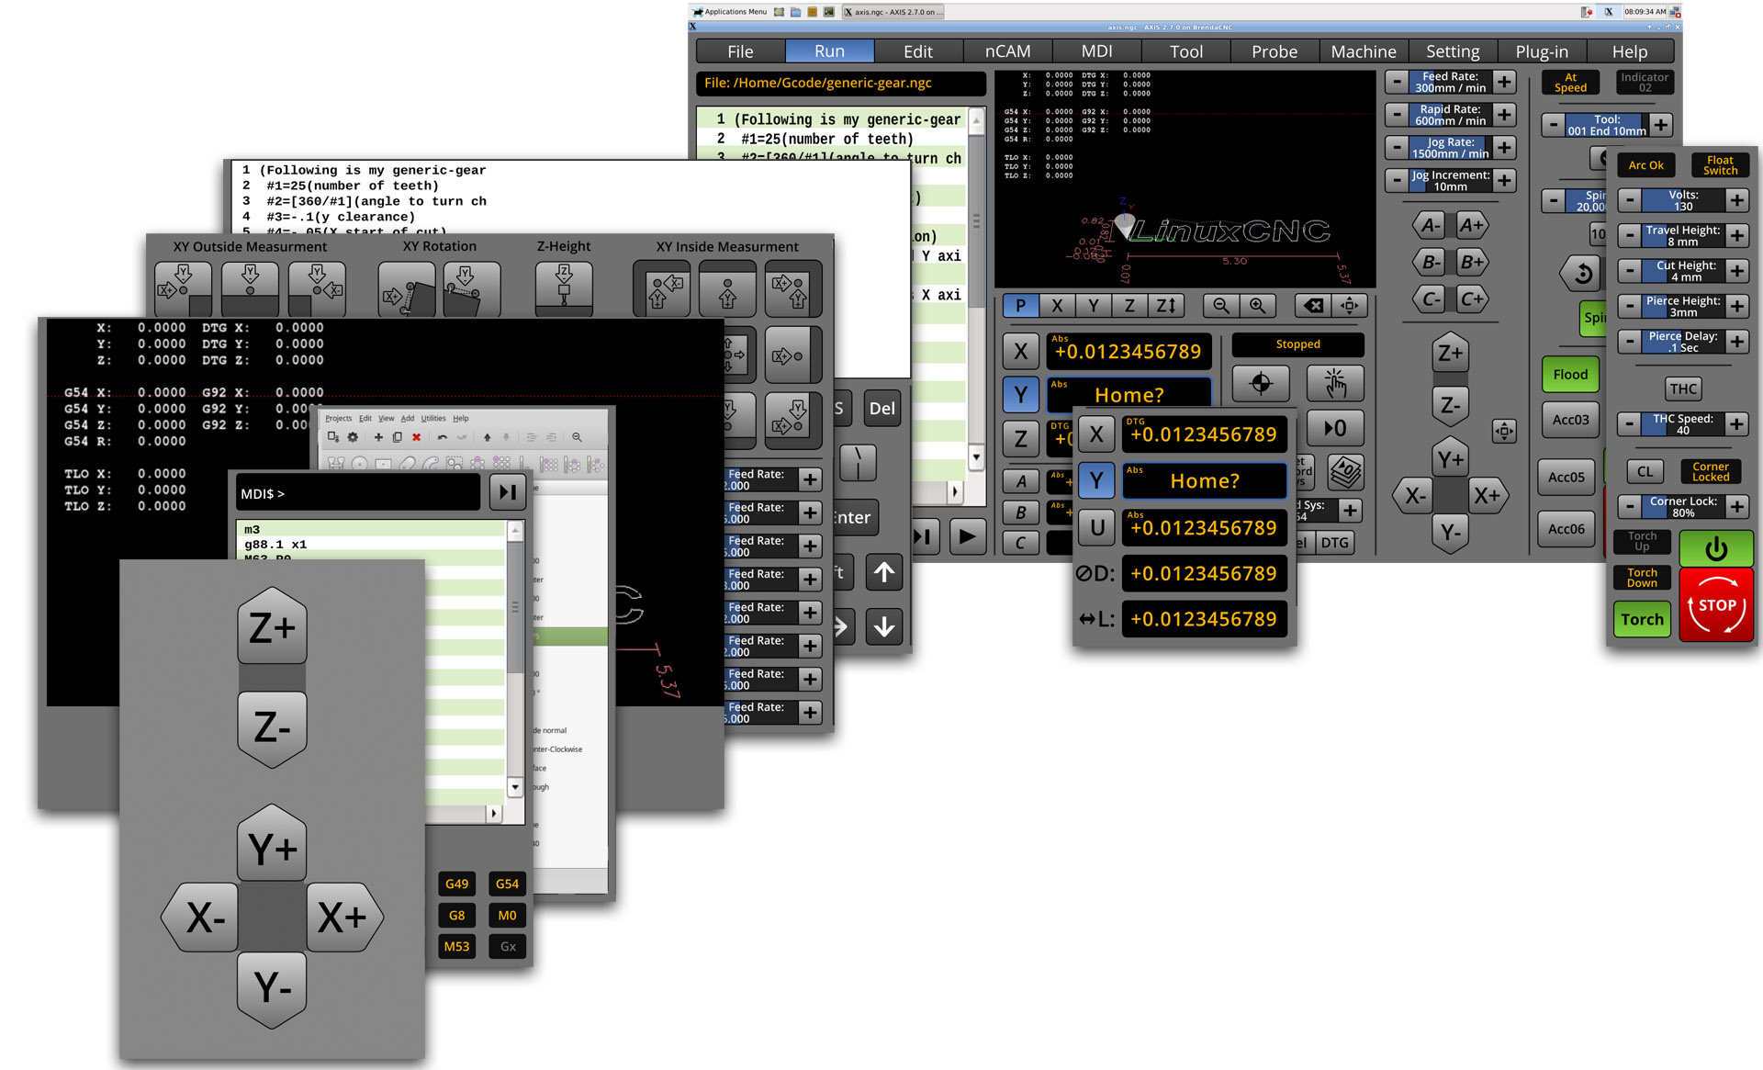Click the plus add icon in nCAM toolbar
Screen dimensions: 1763x1070
(378, 437)
